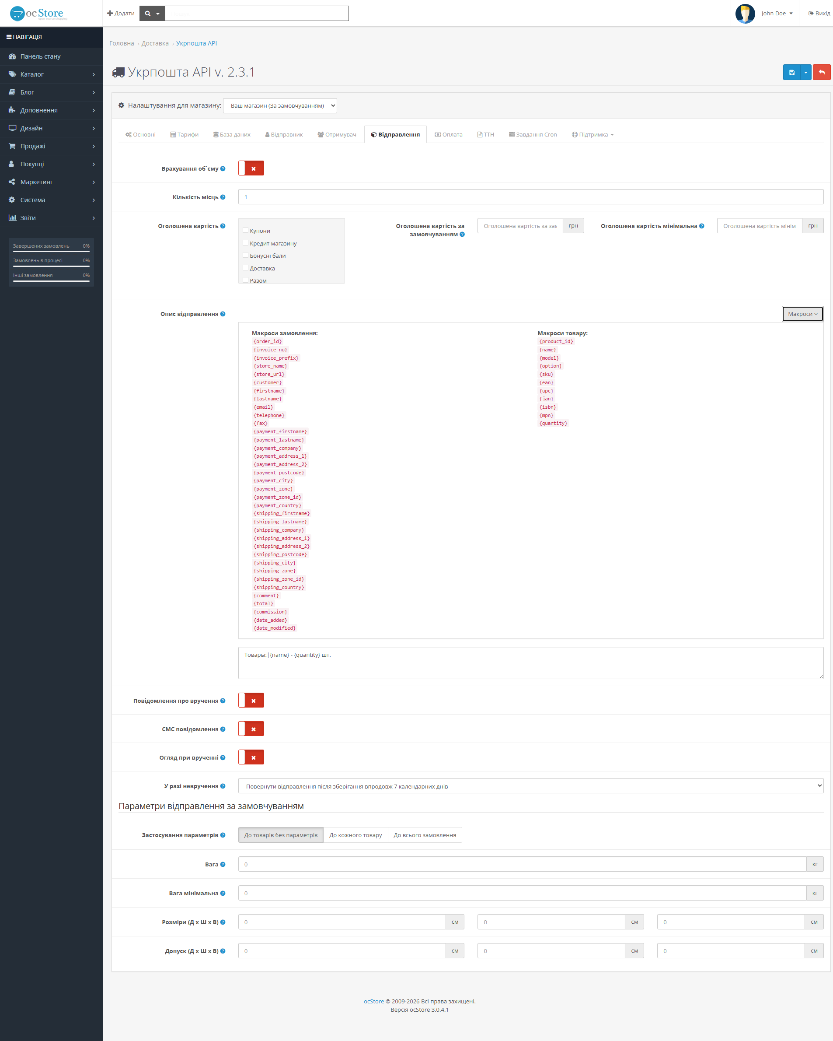Check the Доставка checkbox
This screenshot has height=1041, width=833.
point(246,267)
